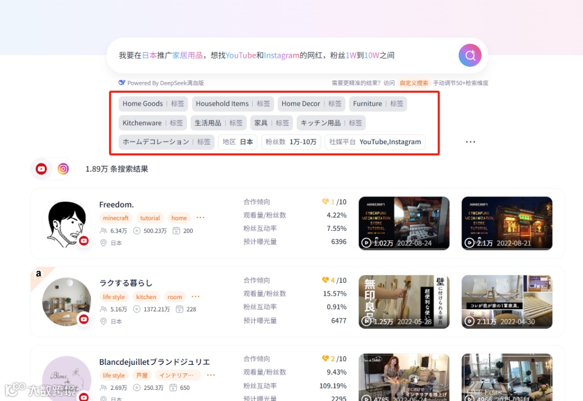The height and width of the screenshot is (401, 583).
Task: Show more tags for Blancdejuillet
Action: 211,375
